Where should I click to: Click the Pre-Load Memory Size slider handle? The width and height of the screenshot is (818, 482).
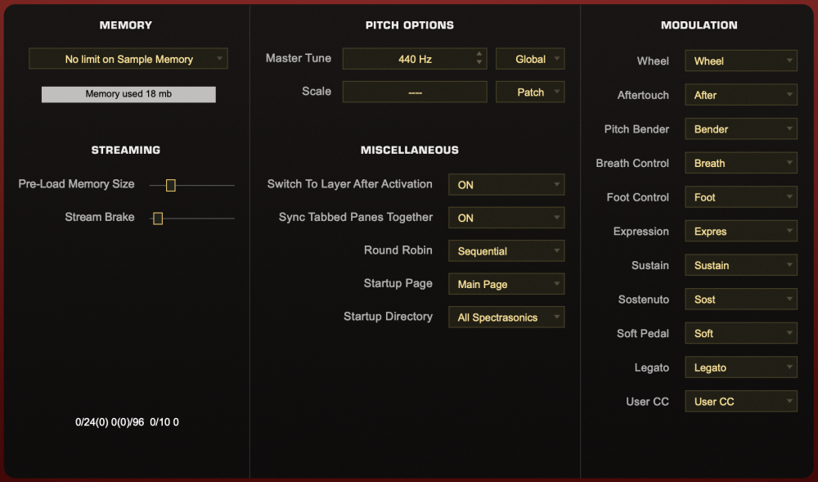pyautogui.click(x=171, y=185)
